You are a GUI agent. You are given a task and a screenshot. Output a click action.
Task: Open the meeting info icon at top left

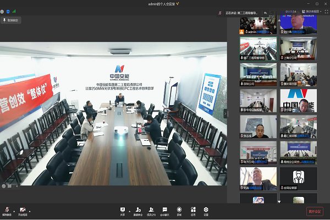[x=2, y=12]
